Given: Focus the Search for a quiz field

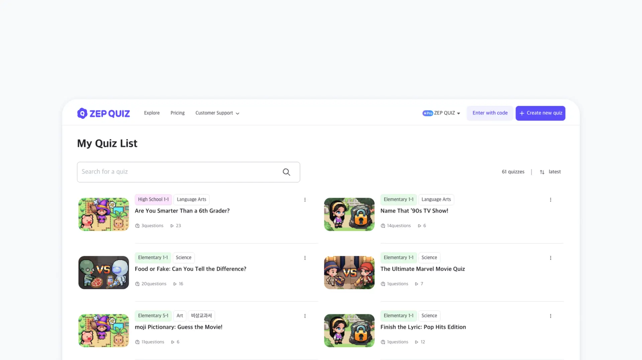Looking at the screenshot, I should pyautogui.click(x=177, y=172).
